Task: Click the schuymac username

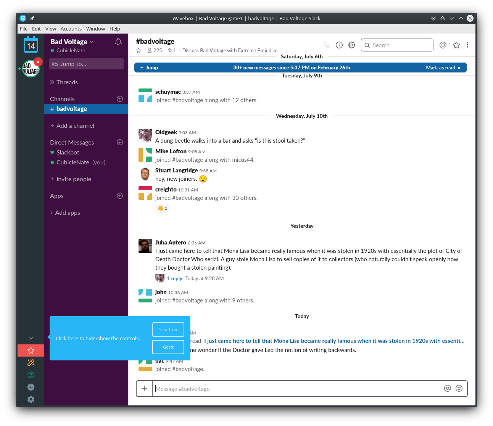Action: [x=168, y=92]
